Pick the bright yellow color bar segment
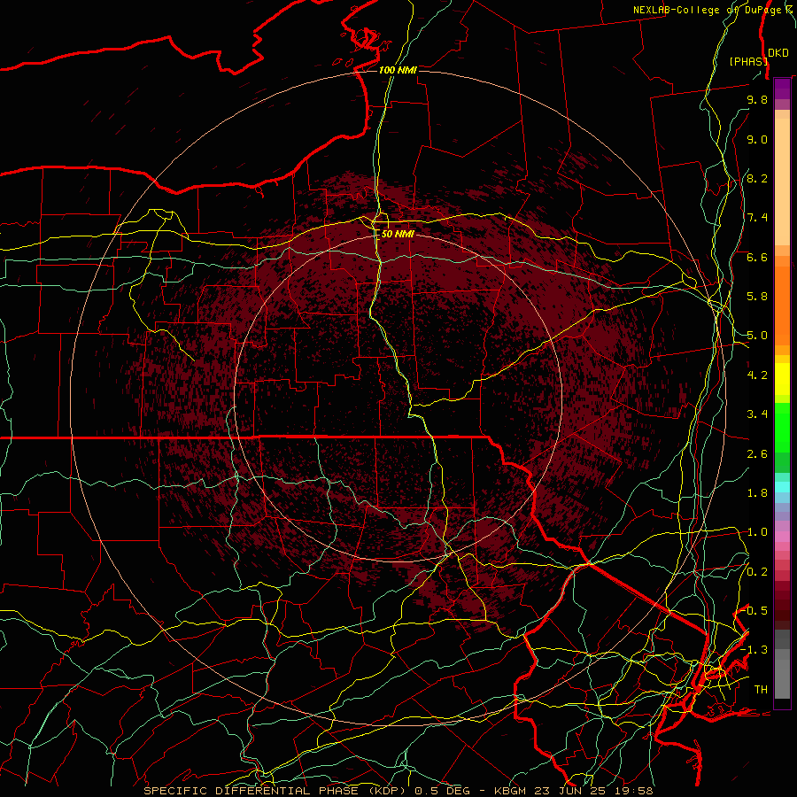The height and width of the screenshot is (797, 797). [782, 379]
